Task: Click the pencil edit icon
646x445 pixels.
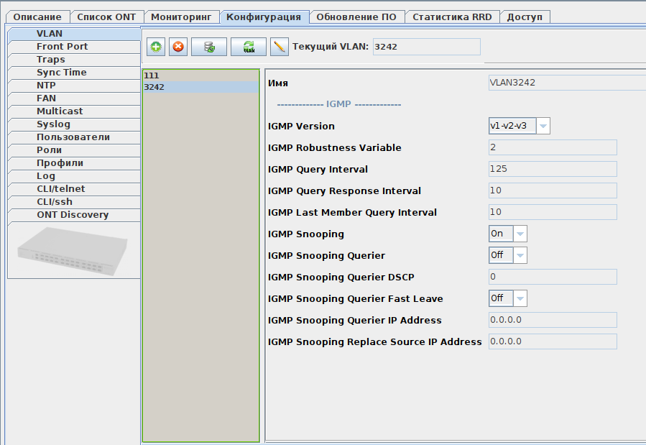Action: click(280, 47)
